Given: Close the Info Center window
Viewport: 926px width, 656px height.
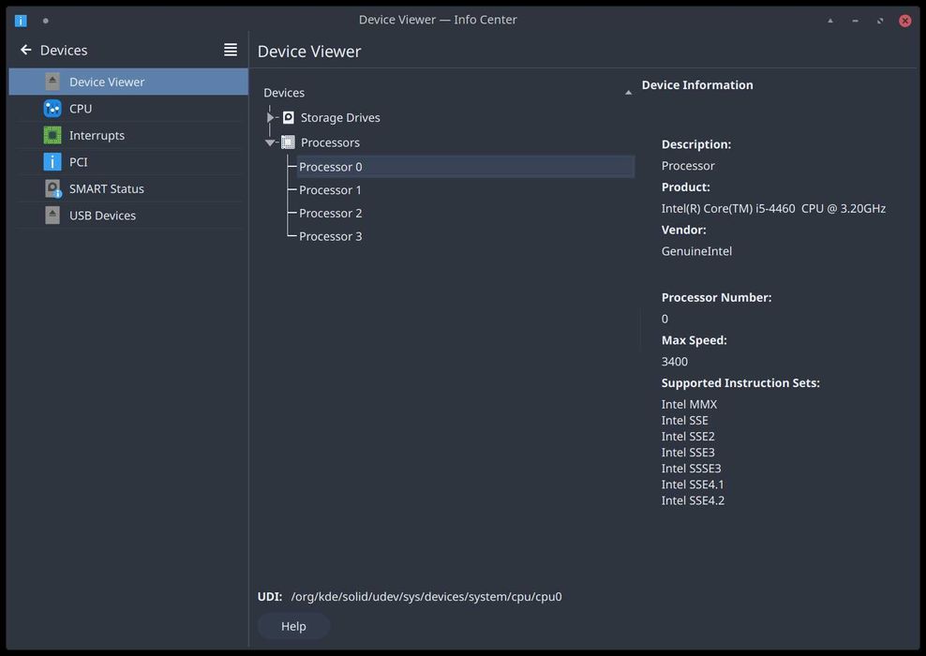Looking at the screenshot, I should 904,21.
